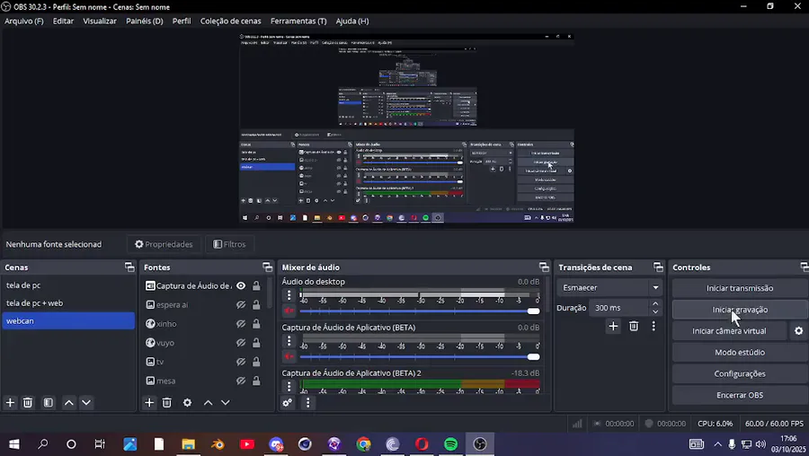
Task: Click Iniciar transmissão button
Action: point(740,288)
